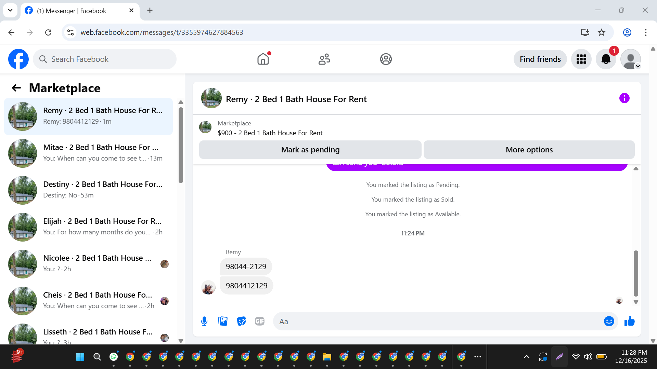The width and height of the screenshot is (657, 369).
Task: Open the Facebook menu grid icon
Action: pos(581,59)
